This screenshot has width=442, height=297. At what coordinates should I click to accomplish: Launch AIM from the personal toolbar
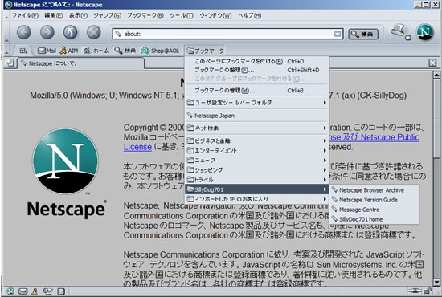tap(69, 51)
